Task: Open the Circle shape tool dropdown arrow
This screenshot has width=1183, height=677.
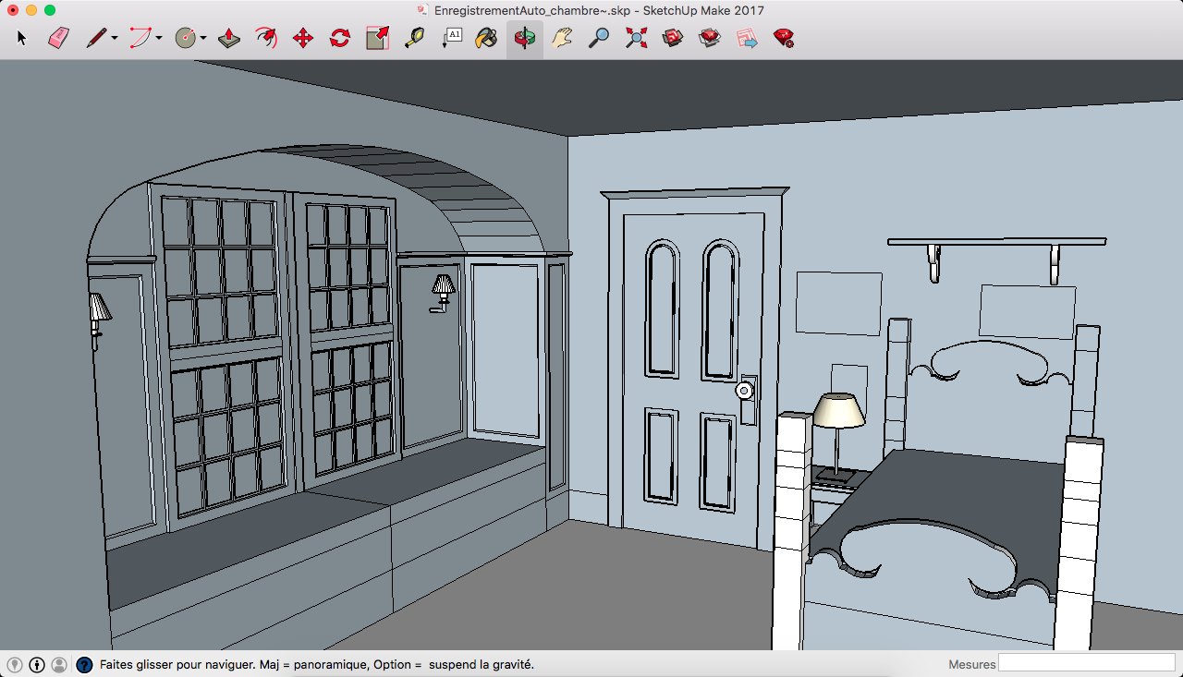Action: click(x=203, y=39)
